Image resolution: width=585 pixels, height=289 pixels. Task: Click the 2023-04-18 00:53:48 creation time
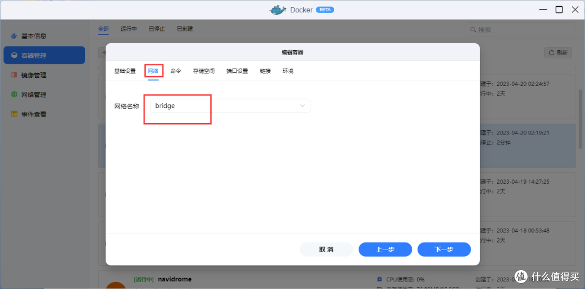523,231
